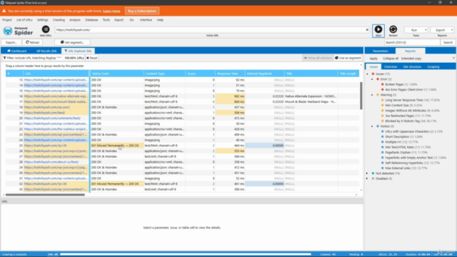Select 3xx Redirected Pages issue

tap(410, 116)
